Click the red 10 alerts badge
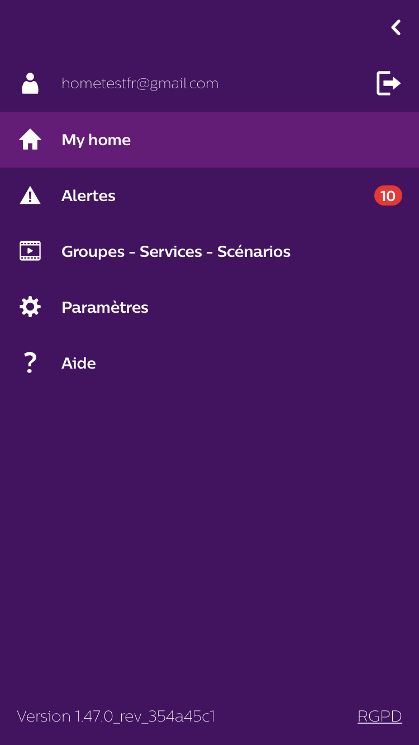Viewport: 419px width, 745px height. (x=388, y=195)
